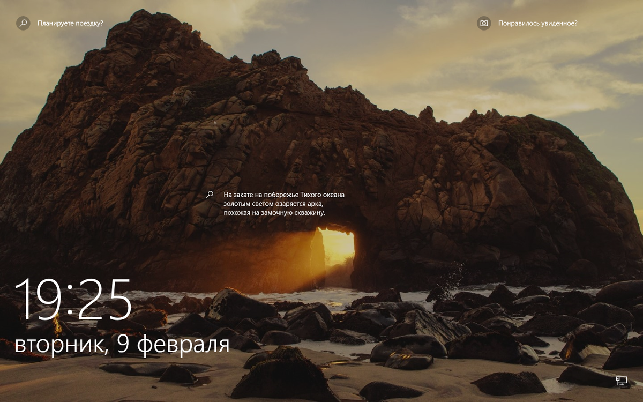Click the 19:25 clock on the lock screen
Image resolution: width=643 pixels, height=402 pixels.
pyautogui.click(x=73, y=300)
